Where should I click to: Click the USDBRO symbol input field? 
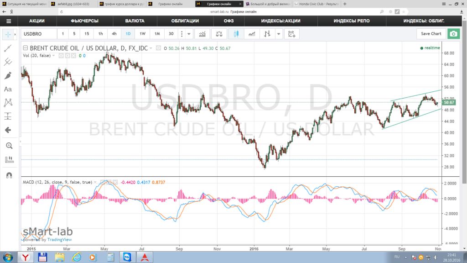38,34
